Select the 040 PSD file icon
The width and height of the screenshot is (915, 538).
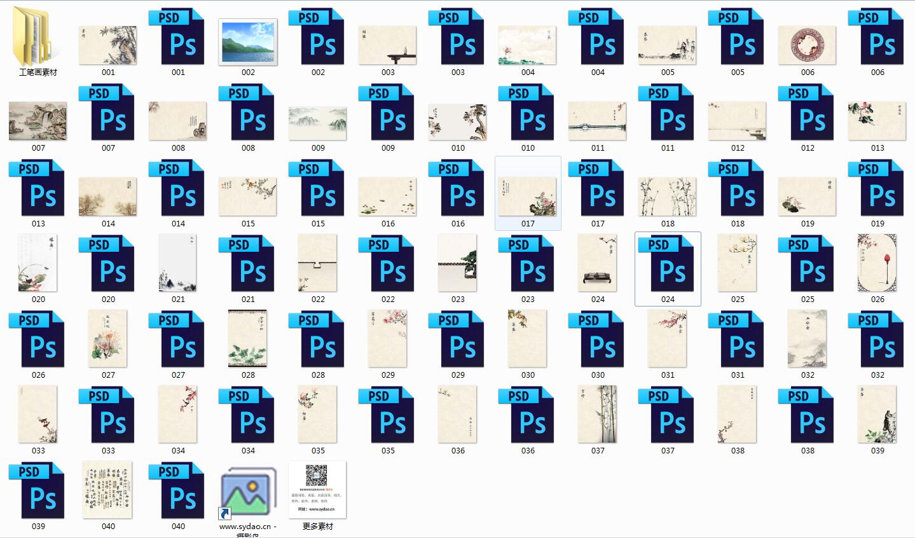177,491
